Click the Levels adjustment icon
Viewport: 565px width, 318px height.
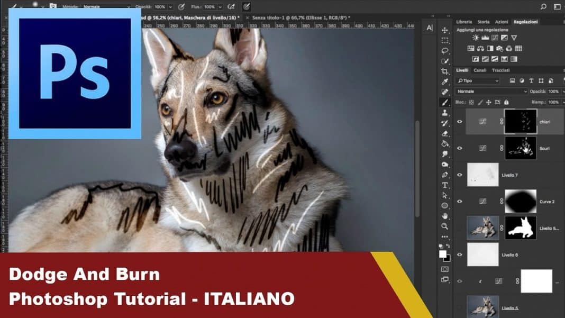[x=486, y=38]
